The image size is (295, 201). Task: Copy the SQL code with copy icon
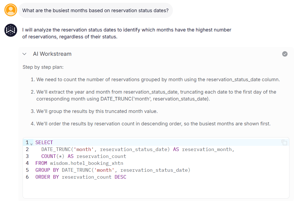(284, 142)
